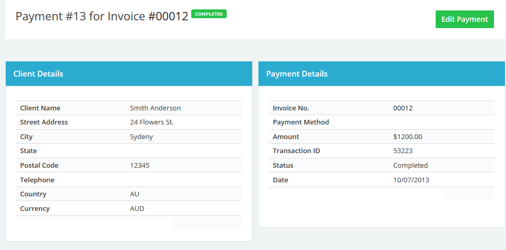The height and width of the screenshot is (250, 506).
Task: Click the green COMPLETED status badge
Action: 209,14
